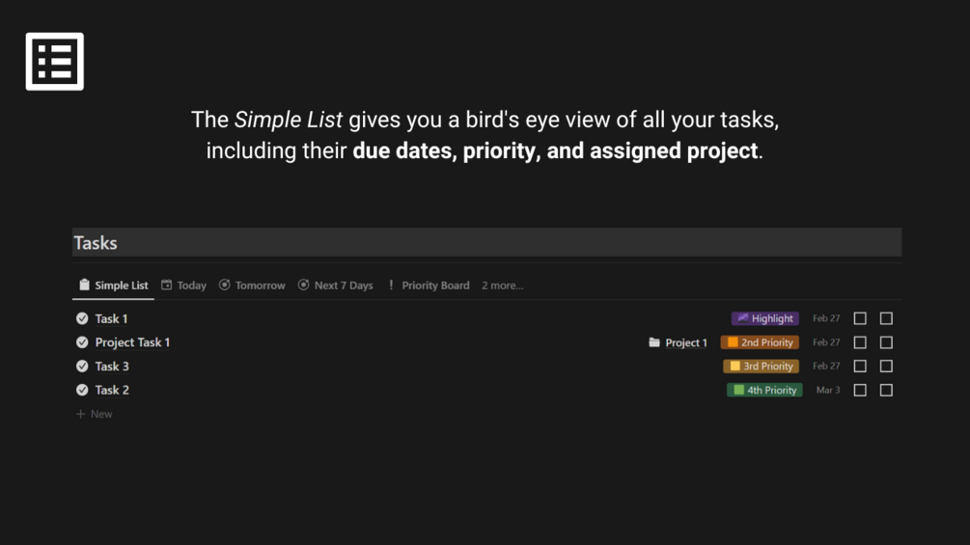The width and height of the screenshot is (970, 545).
Task: Click the calendar icon on Today tab
Action: click(x=167, y=286)
